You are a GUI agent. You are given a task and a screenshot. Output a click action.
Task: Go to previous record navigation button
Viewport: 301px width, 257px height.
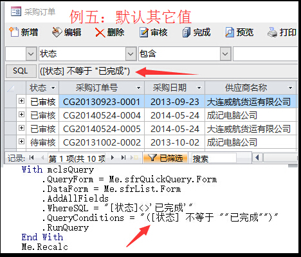[x=42, y=158]
